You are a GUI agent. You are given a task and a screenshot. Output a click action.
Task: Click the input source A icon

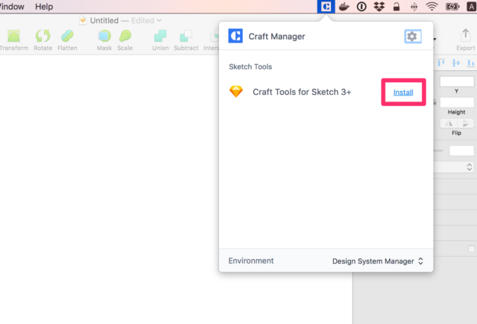click(472, 7)
